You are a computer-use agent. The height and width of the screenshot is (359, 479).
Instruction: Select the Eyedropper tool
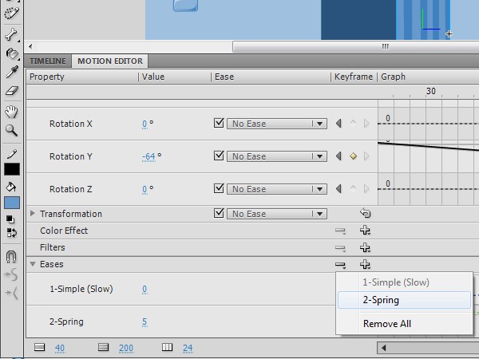(11, 73)
